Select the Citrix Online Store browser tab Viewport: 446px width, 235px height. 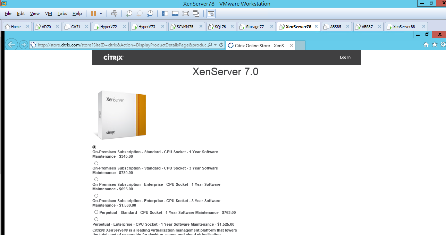coord(260,45)
